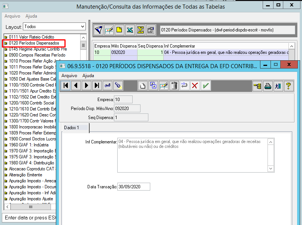Click up arrow of the grid scrollbar
302x225 pixels.
click(x=292, y=46)
